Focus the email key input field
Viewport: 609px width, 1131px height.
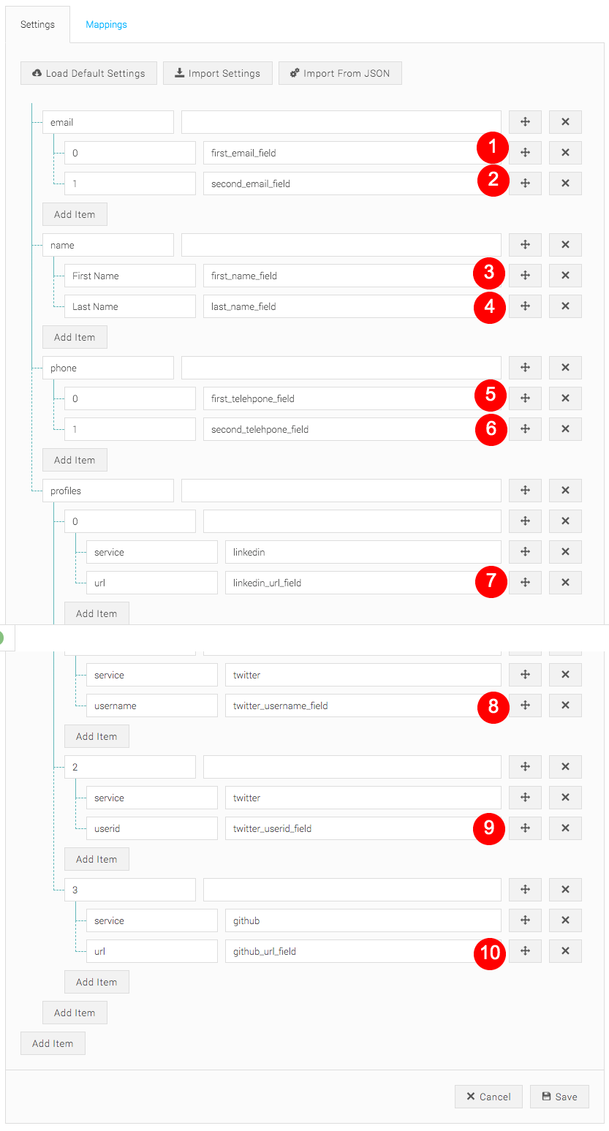(108, 122)
